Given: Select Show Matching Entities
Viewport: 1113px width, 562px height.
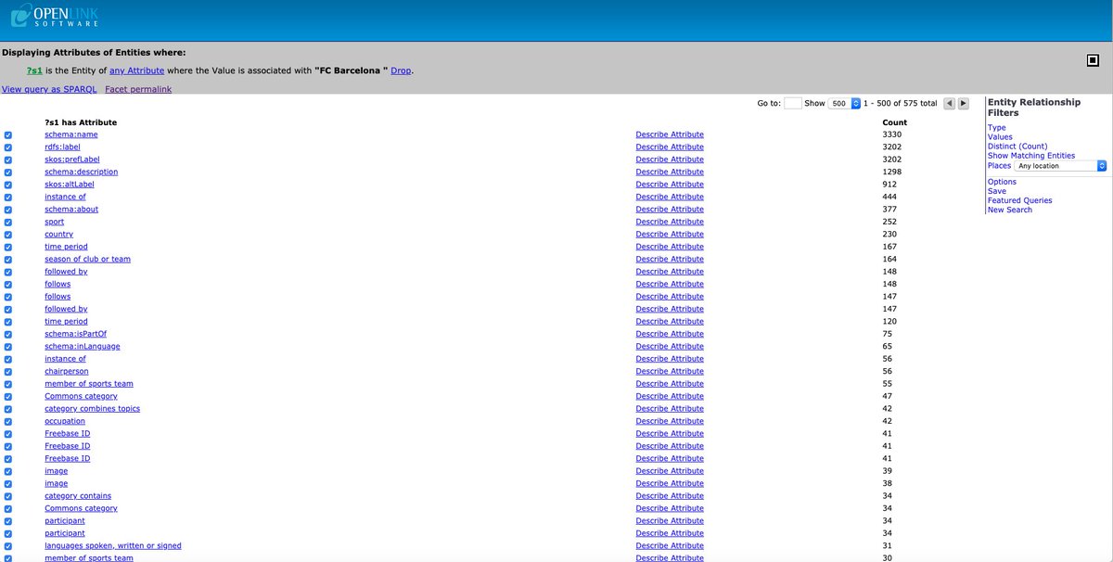Looking at the screenshot, I should pyautogui.click(x=1031, y=156).
